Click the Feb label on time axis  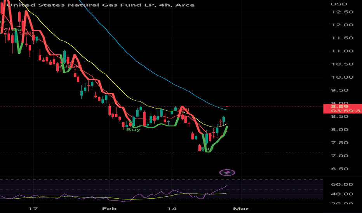(x=109, y=209)
